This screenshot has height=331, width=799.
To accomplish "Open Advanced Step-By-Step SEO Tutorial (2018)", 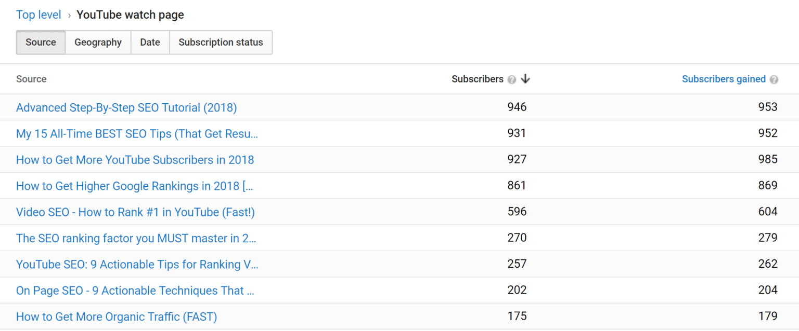I will pos(126,107).
